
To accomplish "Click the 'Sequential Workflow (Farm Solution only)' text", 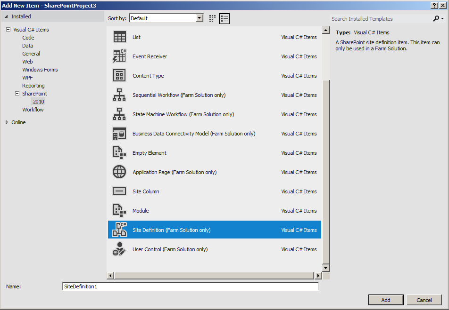I will (x=179, y=95).
